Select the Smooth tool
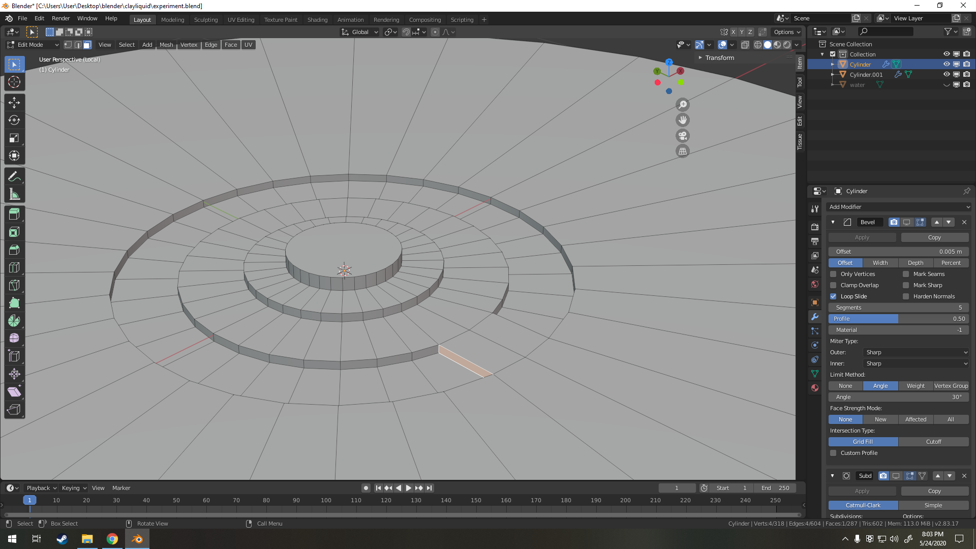976x549 pixels. [x=14, y=339]
